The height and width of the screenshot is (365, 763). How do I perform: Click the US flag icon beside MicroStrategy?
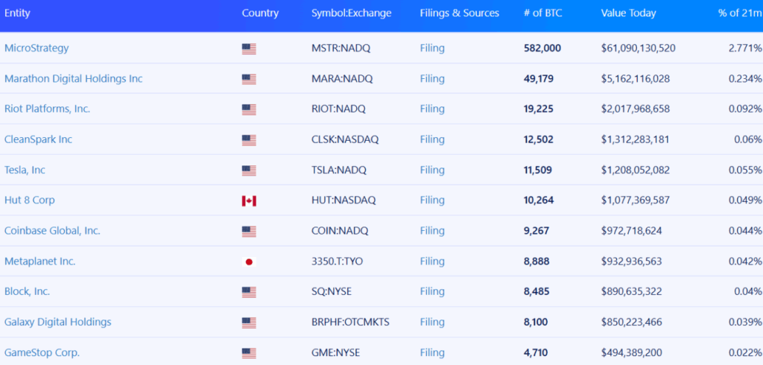click(249, 48)
